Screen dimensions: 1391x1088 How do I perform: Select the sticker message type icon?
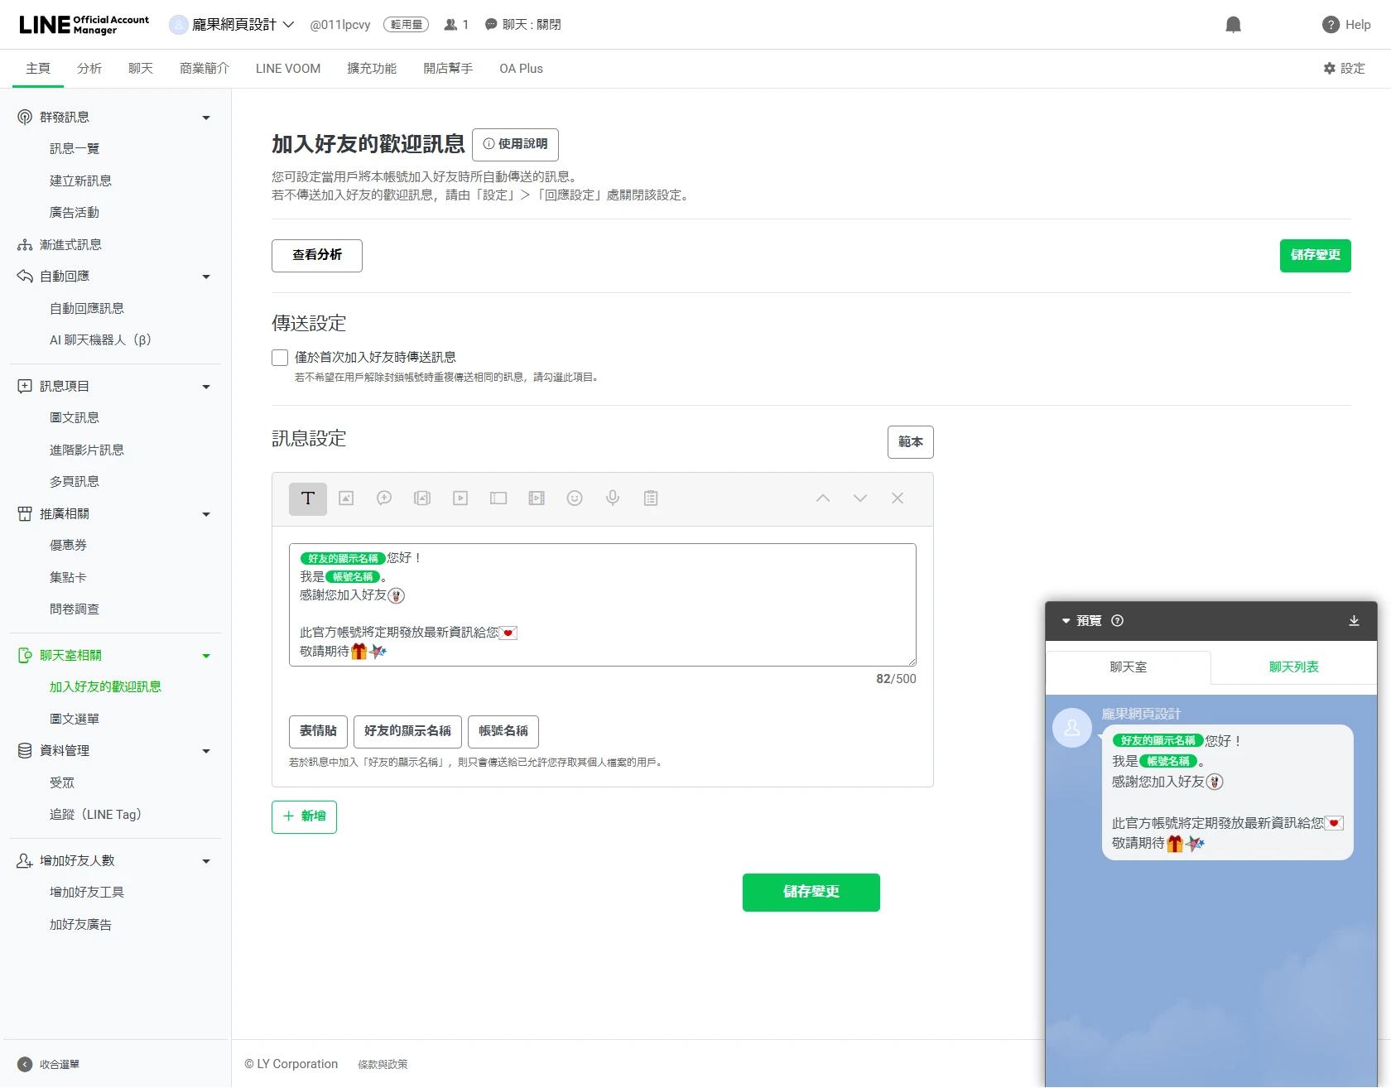pyautogui.click(x=384, y=498)
